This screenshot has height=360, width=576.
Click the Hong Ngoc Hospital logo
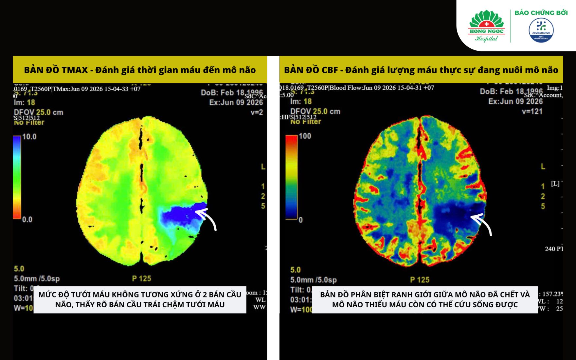click(x=486, y=26)
